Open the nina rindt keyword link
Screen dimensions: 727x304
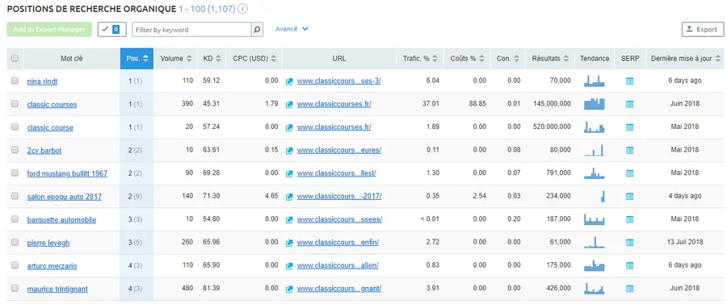pyautogui.click(x=42, y=81)
